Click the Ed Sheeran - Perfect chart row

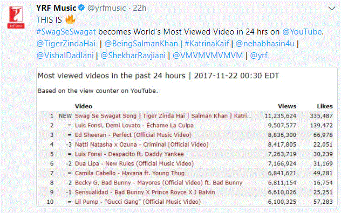point(186,135)
